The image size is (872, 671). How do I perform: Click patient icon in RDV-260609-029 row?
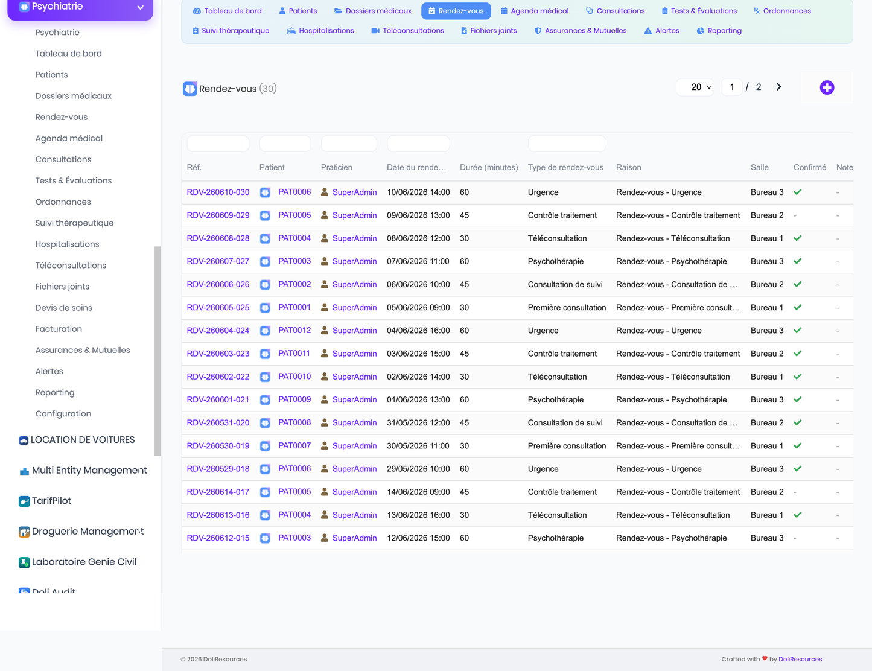(265, 215)
